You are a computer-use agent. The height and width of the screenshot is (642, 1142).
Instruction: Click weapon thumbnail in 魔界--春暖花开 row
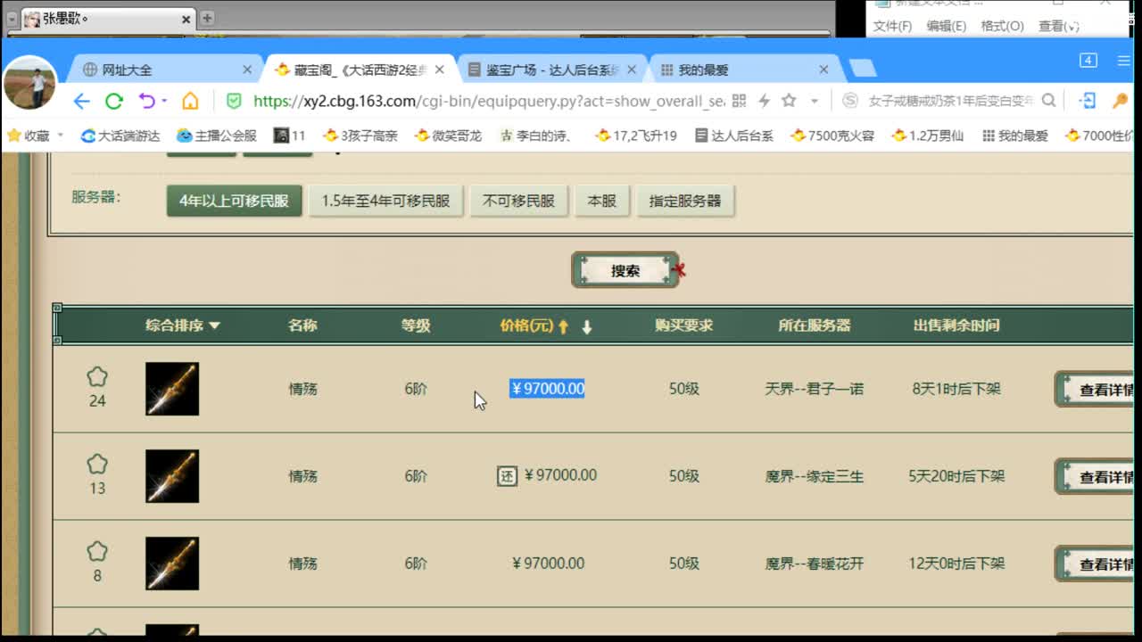tap(172, 564)
